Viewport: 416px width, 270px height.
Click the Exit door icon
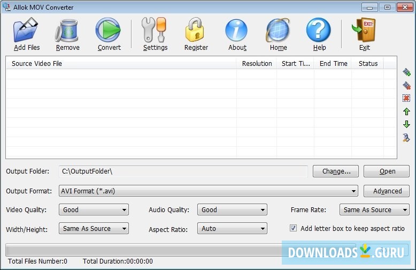pyautogui.click(x=364, y=30)
